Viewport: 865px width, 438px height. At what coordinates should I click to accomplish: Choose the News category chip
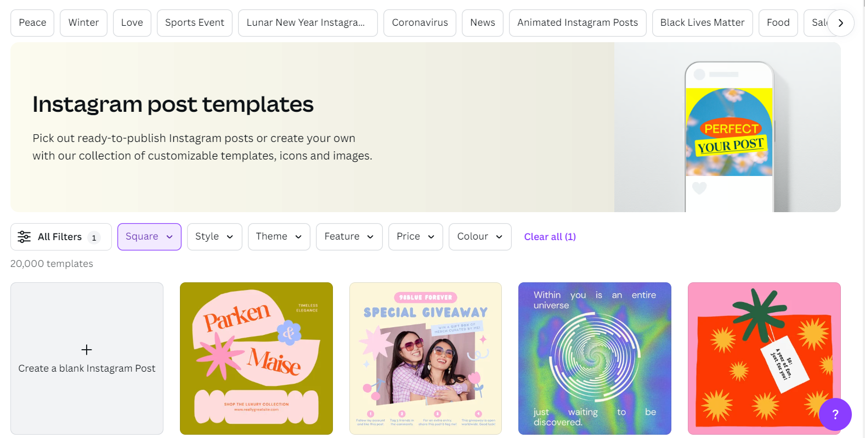(483, 23)
